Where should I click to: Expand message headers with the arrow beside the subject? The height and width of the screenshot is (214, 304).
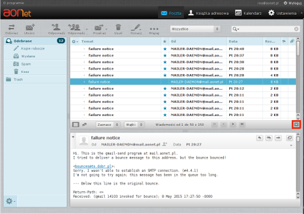click(x=73, y=137)
